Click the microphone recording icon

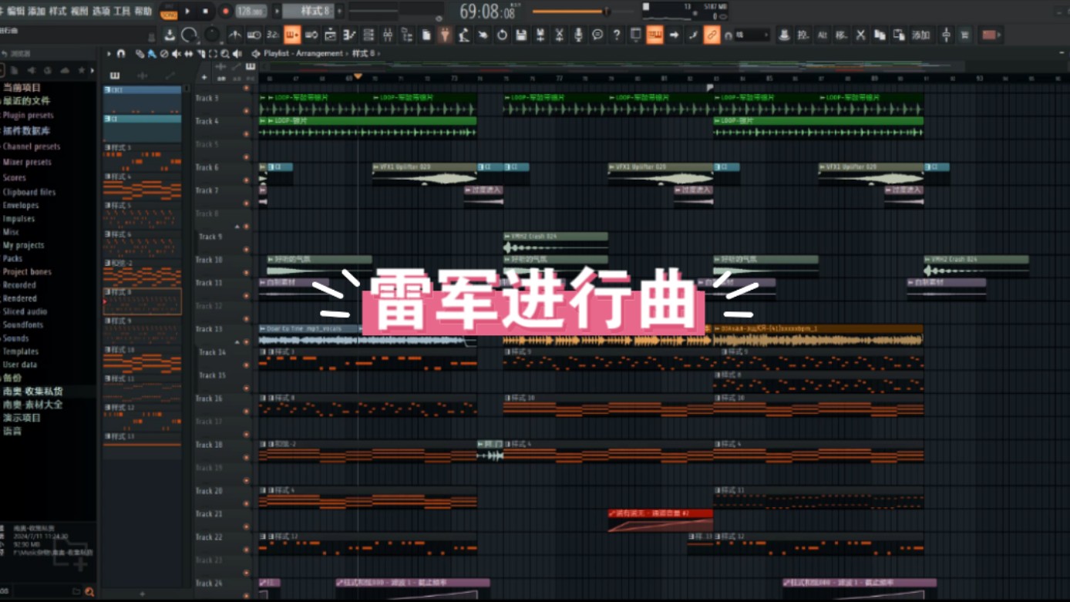(x=578, y=35)
